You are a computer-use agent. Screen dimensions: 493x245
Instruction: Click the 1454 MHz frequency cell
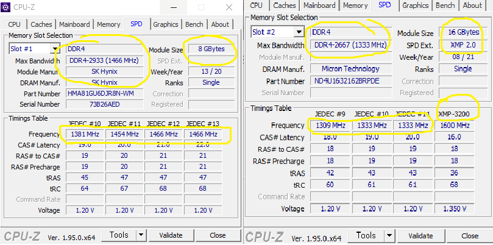click(124, 134)
